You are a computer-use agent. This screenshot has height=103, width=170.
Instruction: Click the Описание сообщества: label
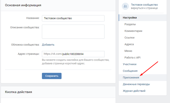(25, 27)
